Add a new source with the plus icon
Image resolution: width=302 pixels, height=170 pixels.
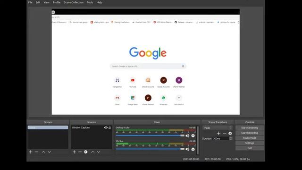click(x=74, y=152)
